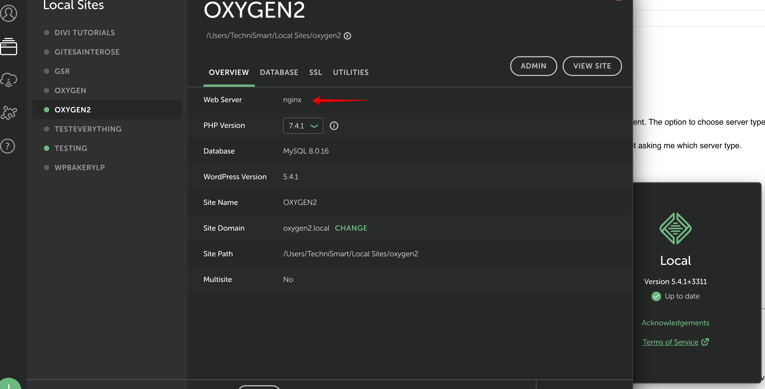Click CHANGE next to site domain
This screenshot has height=389, width=765.
[351, 228]
